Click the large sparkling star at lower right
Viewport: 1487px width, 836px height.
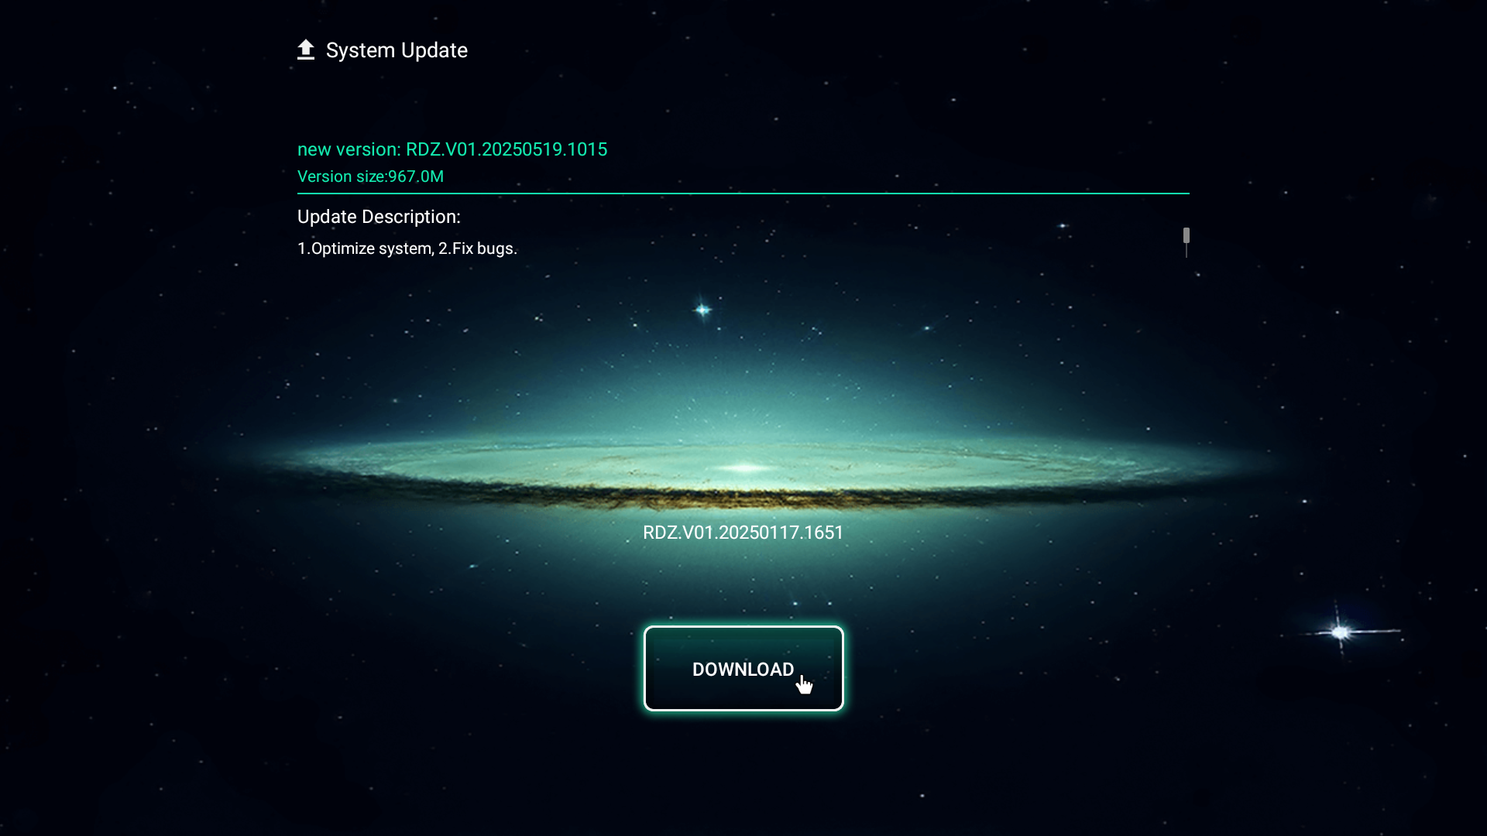(1341, 632)
